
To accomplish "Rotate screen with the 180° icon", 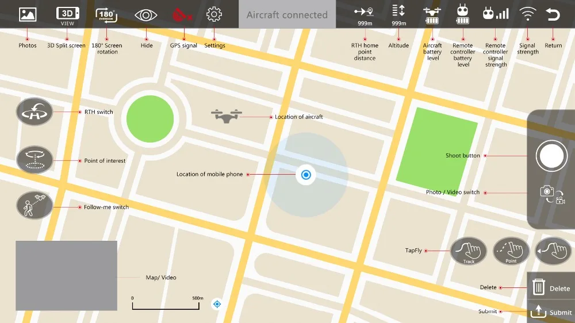I will 106,16.
